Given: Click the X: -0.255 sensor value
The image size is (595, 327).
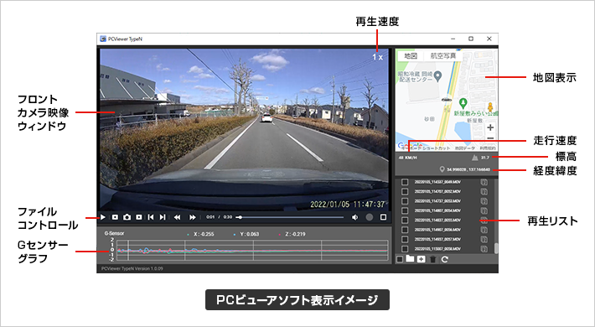Looking at the screenshot, I should point(204,234).
